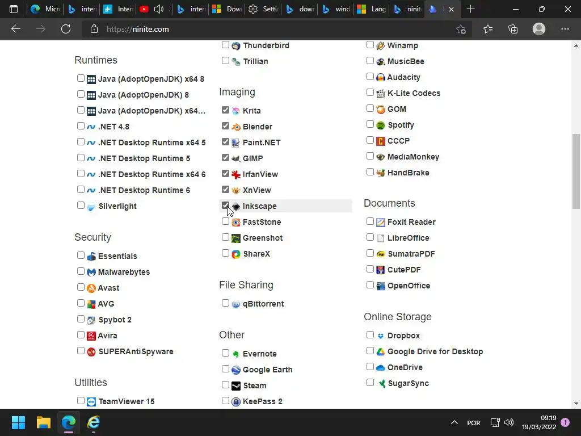
Task: Open a new browser tab
Action: (470, 9)
